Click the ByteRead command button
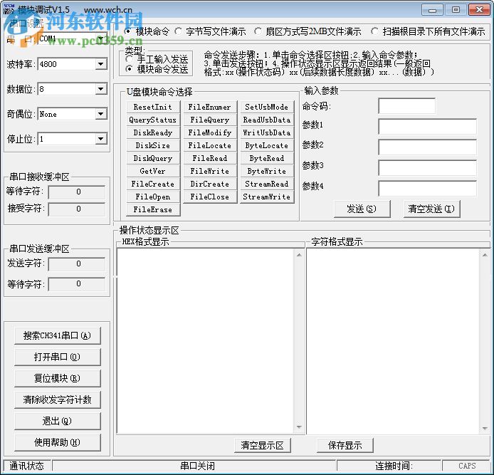This screenshot has height=475, width=494. (267, 158)
